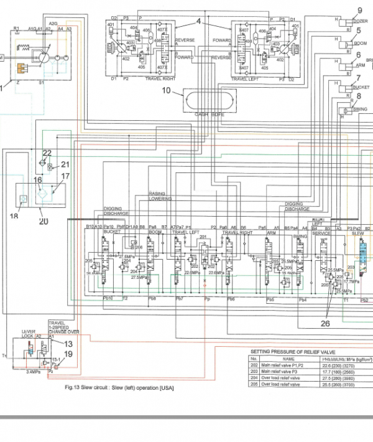The image size is (373, 442).
Task: Click the '17.7MPa' relief pressure label
Action: pyautogui.click(x=352, y=281)
